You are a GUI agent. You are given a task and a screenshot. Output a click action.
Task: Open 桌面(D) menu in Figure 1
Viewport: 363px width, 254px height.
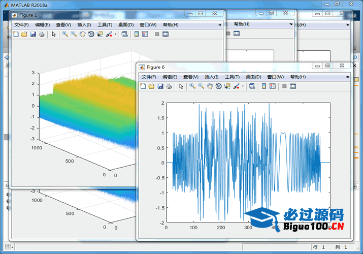(x=126, y=25)
